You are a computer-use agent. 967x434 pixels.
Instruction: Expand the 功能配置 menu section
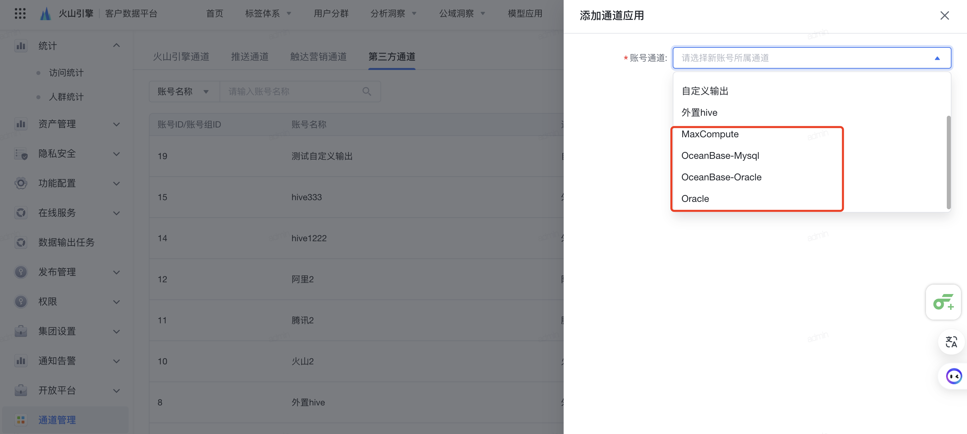[x=116, y=183]
